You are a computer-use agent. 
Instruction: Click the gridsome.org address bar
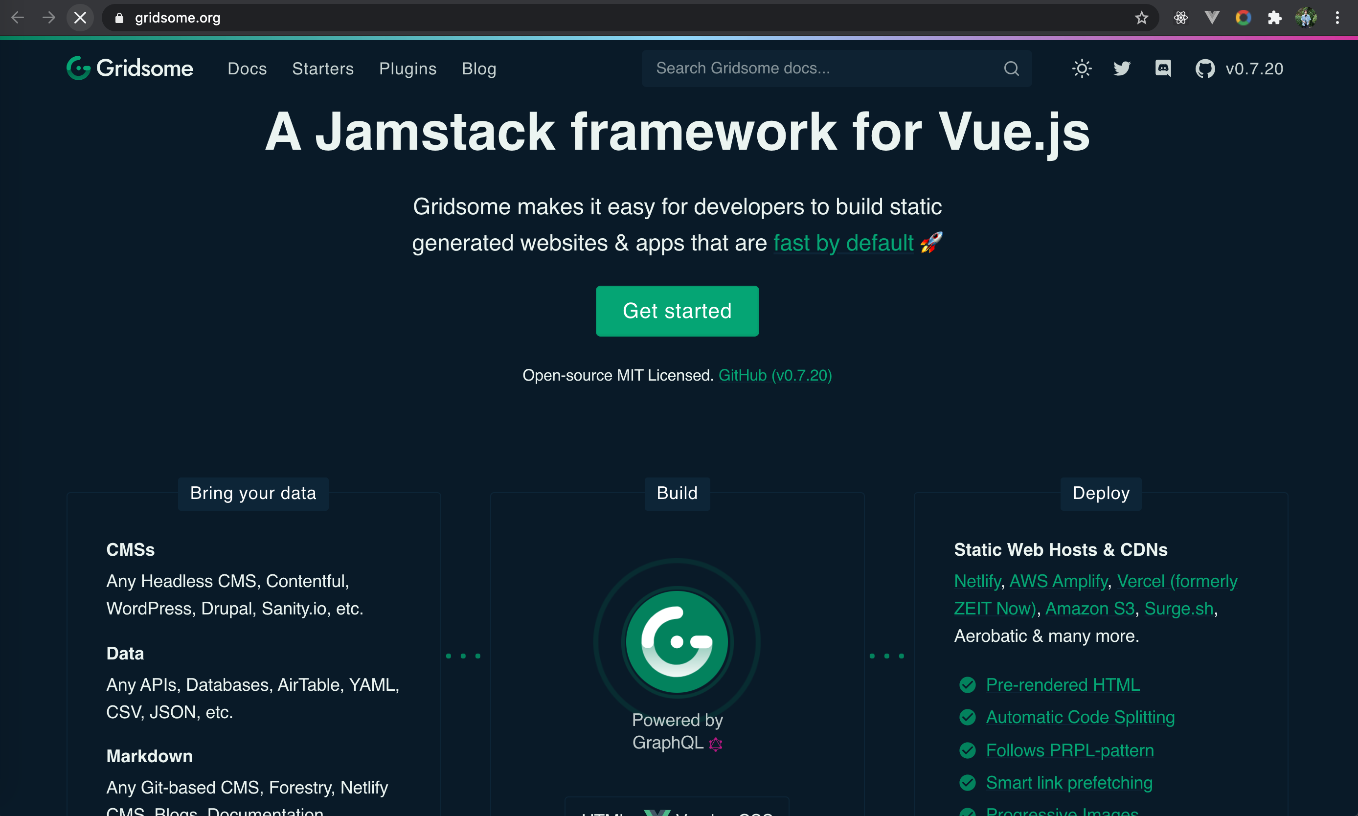550,18
